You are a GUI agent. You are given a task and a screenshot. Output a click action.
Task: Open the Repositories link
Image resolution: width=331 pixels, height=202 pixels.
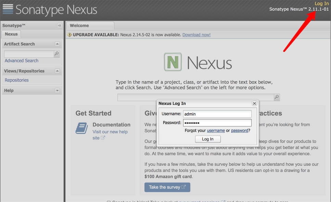point(17,80)
